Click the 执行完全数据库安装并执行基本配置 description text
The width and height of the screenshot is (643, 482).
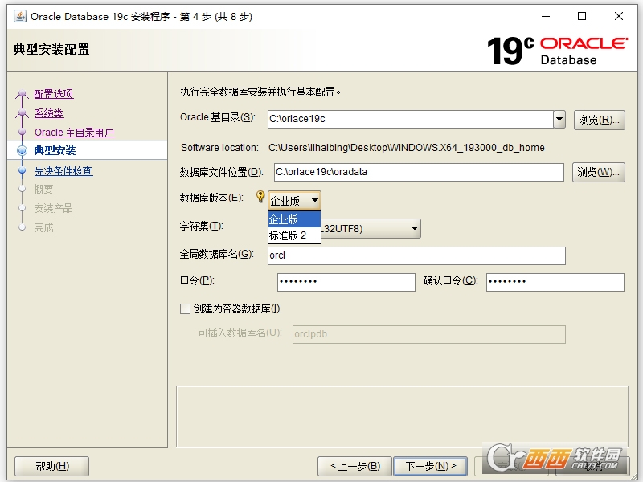[x=260, y=92]
